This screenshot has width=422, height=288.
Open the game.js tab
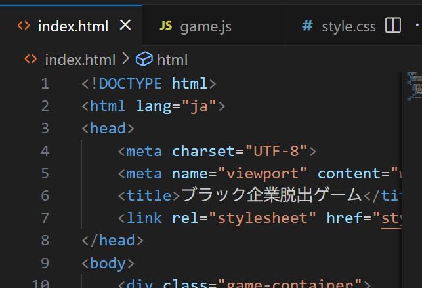213,26
